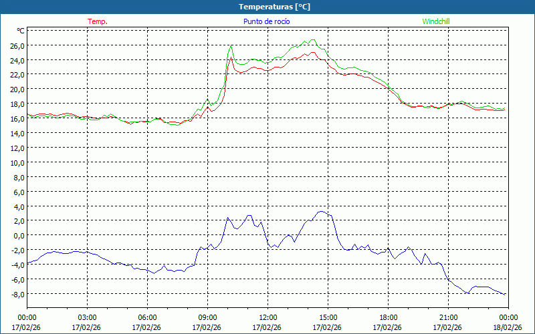Click the 12:00 time axis label

pyautogui.click(x=267, y=317)
